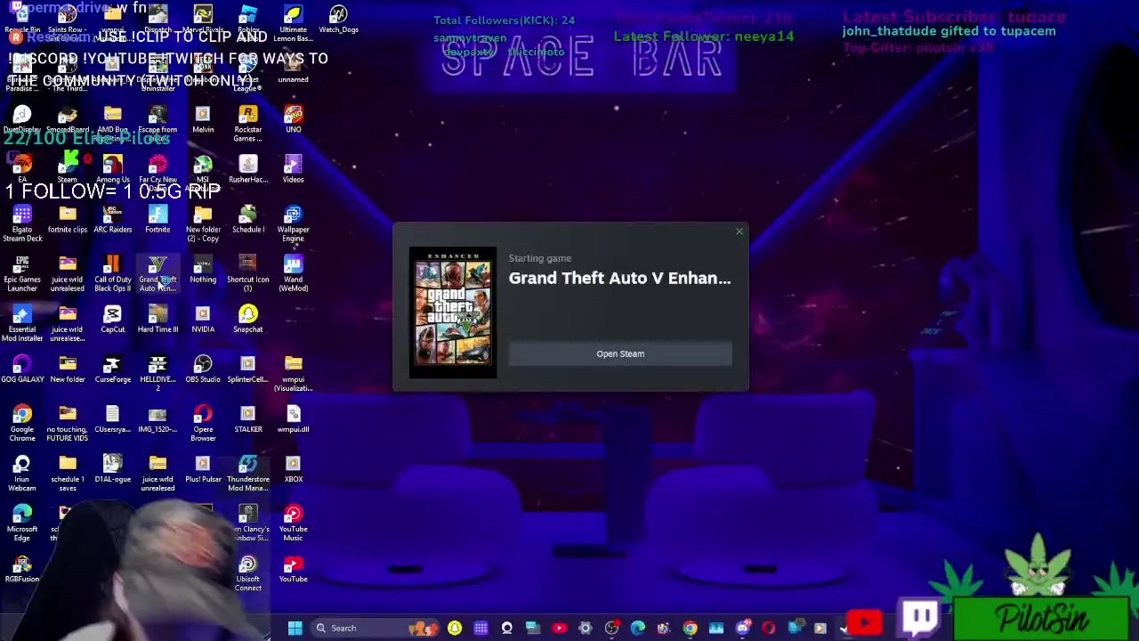Open Opera browser from the taskbar
This screenshot has height=641, width=1139.
(768, 628)
